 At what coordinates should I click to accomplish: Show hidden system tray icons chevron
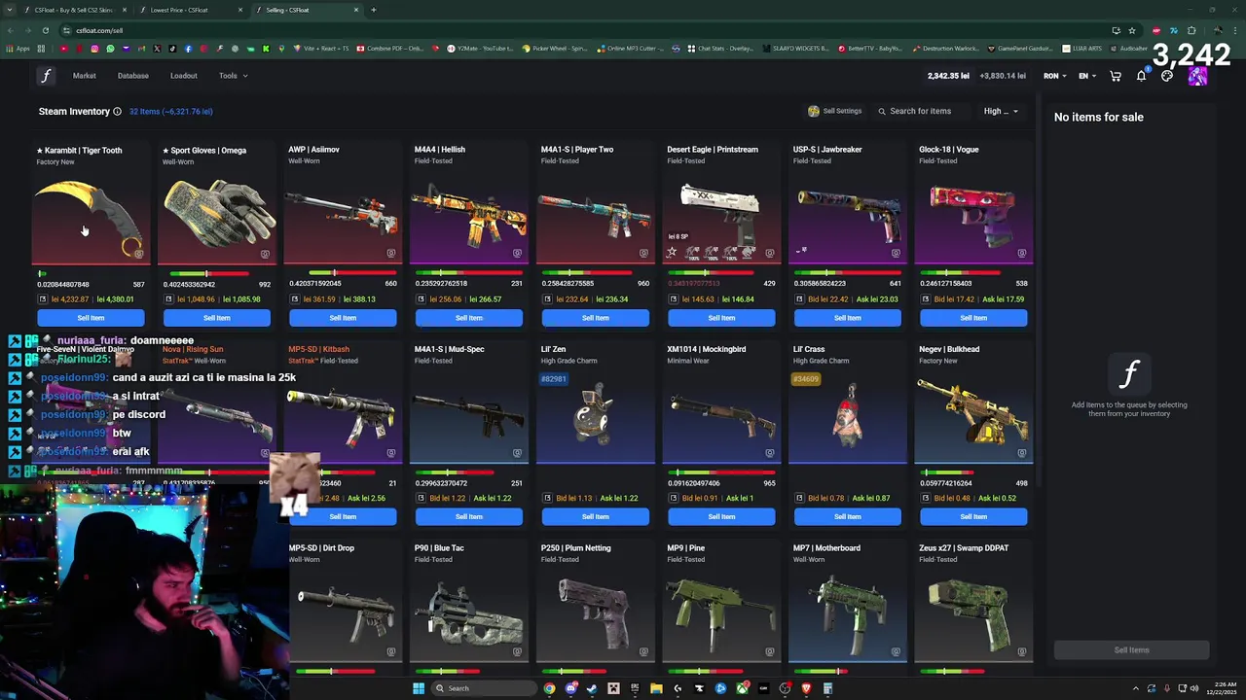click(1135, 688)
